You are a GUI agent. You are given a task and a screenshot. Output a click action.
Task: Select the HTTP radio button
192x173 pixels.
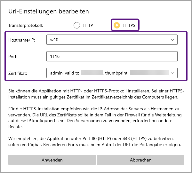point(76,25)
